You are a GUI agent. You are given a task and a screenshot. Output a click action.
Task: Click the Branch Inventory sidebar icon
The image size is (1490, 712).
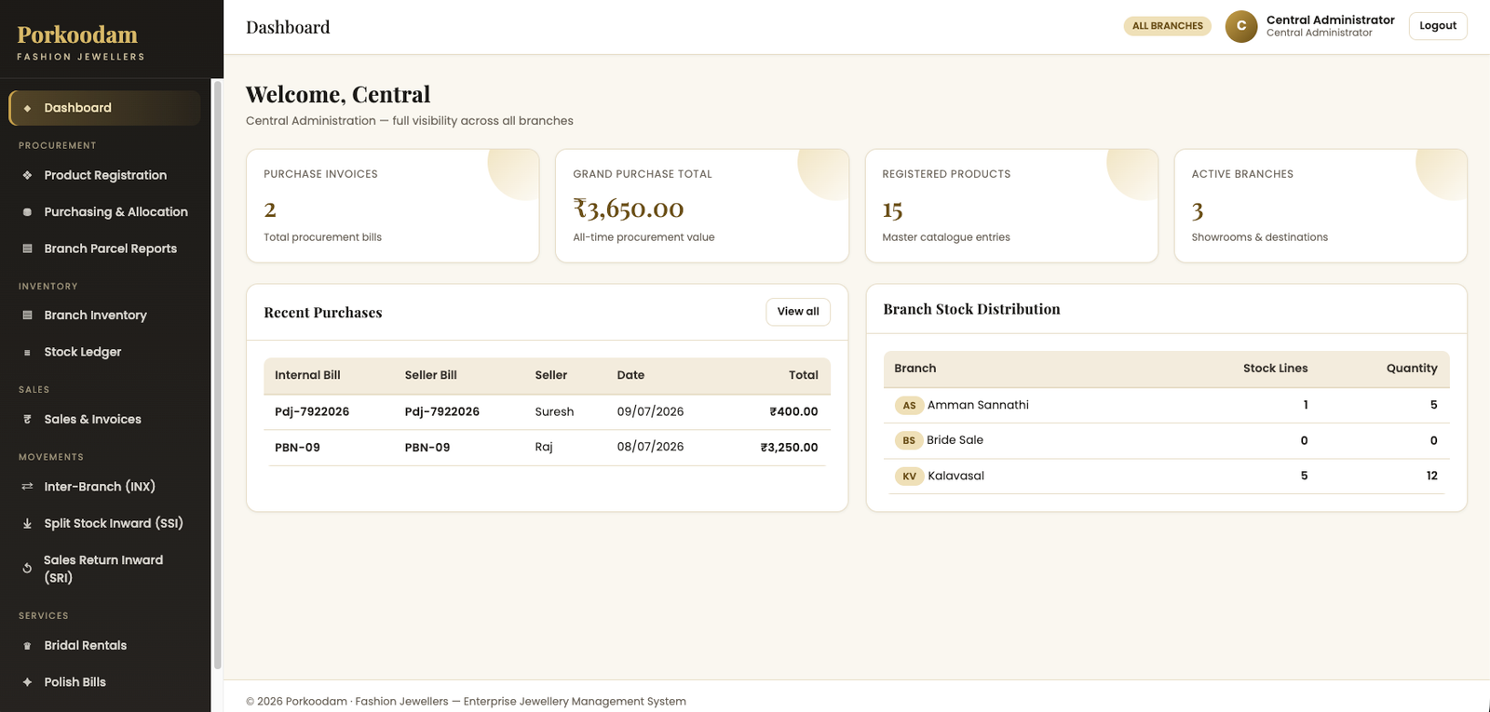(x=27, y=316)
